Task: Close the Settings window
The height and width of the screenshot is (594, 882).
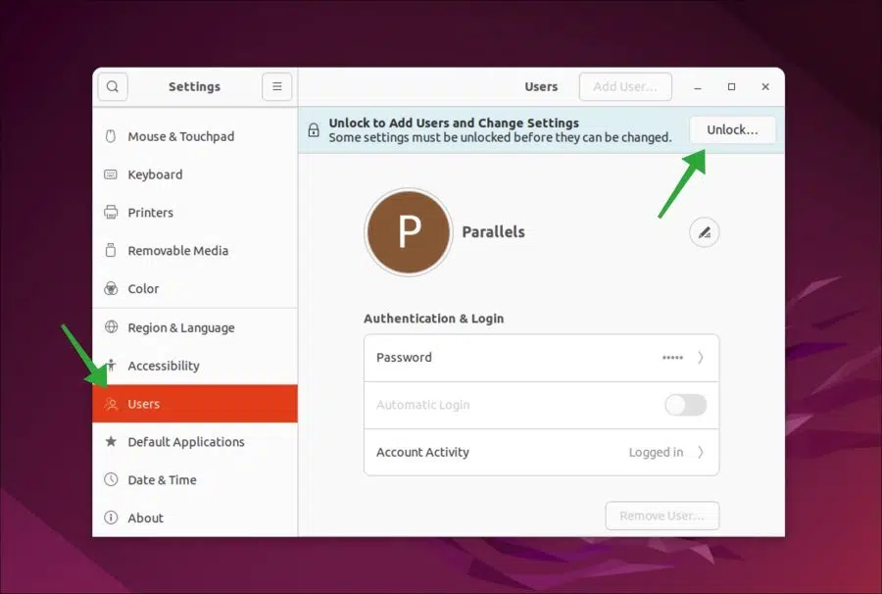Action: click(765, 86)
